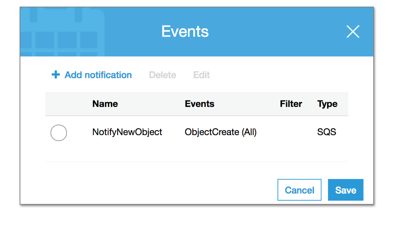This screenshot has width=412, height=225.
Task: Click the Name column header
Action: tap(105, 104)
